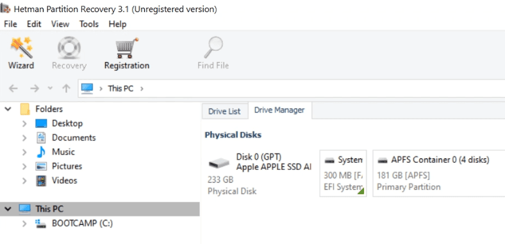Select the APFS Container 0 partition
The image size is (505, 244).
438,173
